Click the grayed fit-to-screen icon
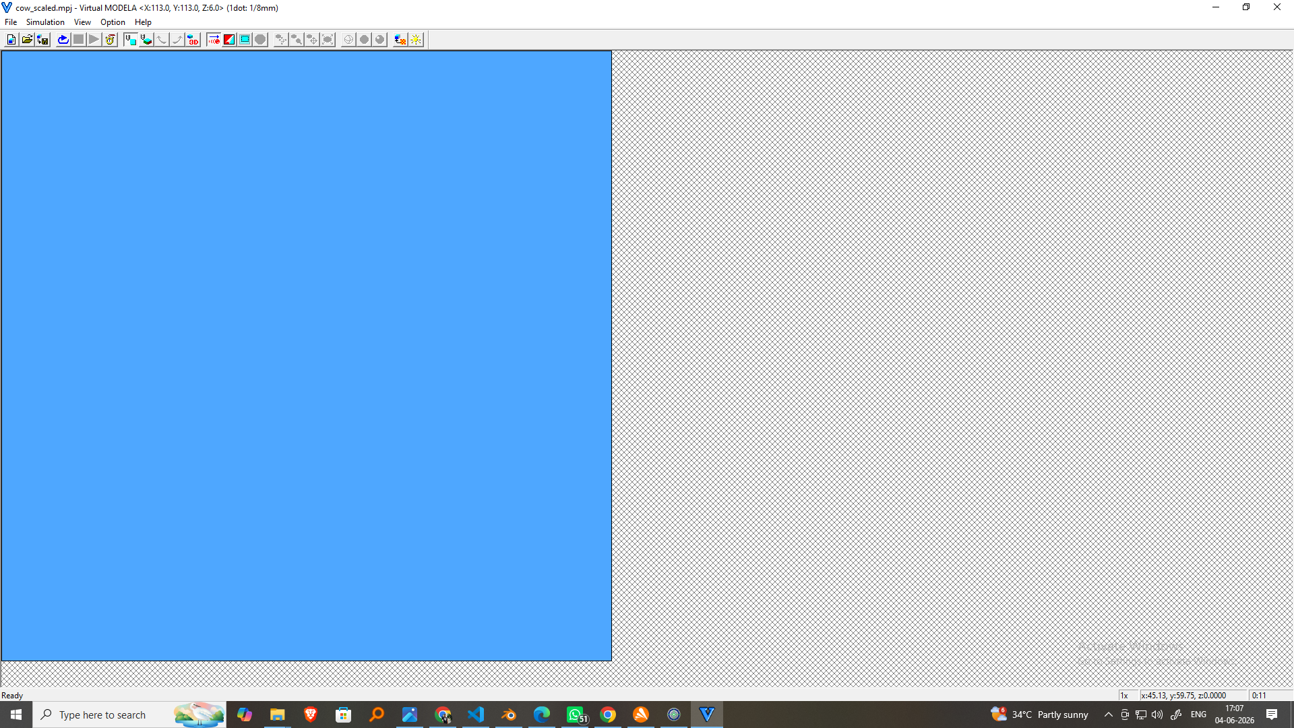Screen dimensions: 1294x728 328,40
